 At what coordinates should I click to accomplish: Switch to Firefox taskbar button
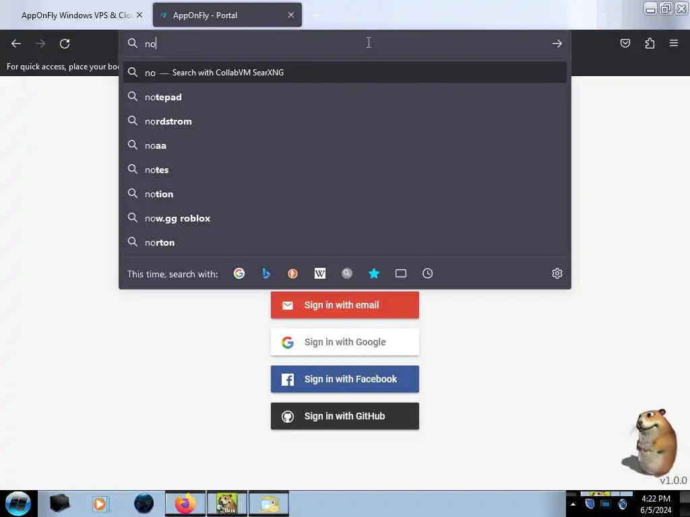point(185,504)
